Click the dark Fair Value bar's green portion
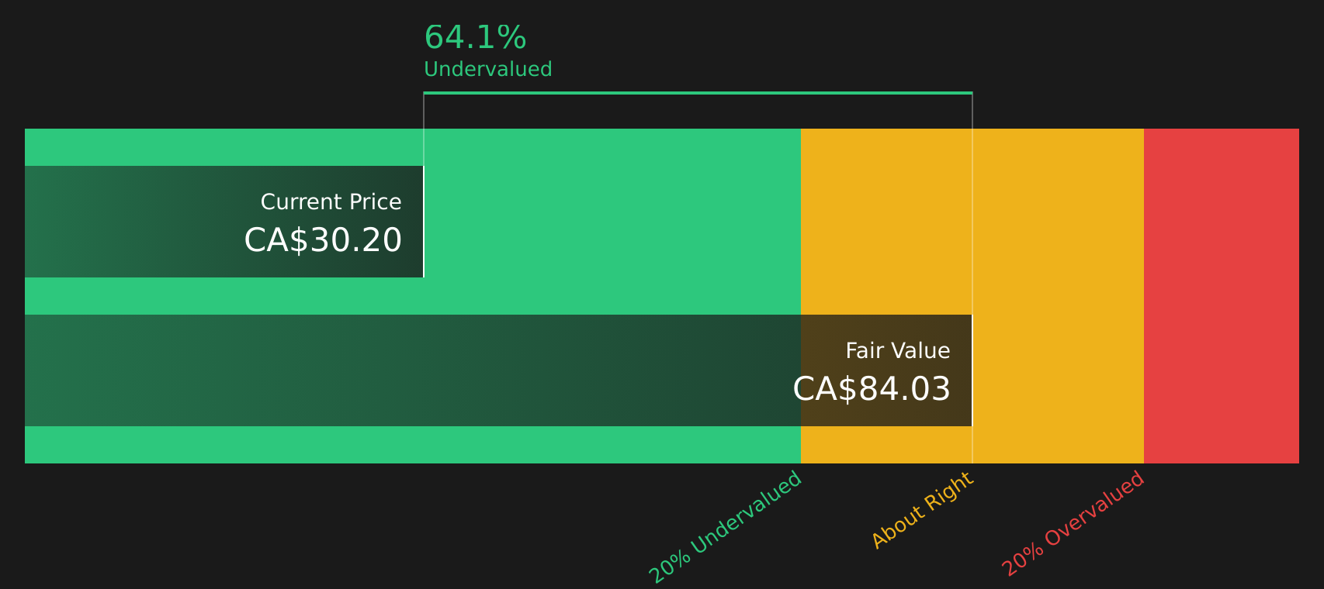This screenshot has height=589, width=1324. click(413, 370)
